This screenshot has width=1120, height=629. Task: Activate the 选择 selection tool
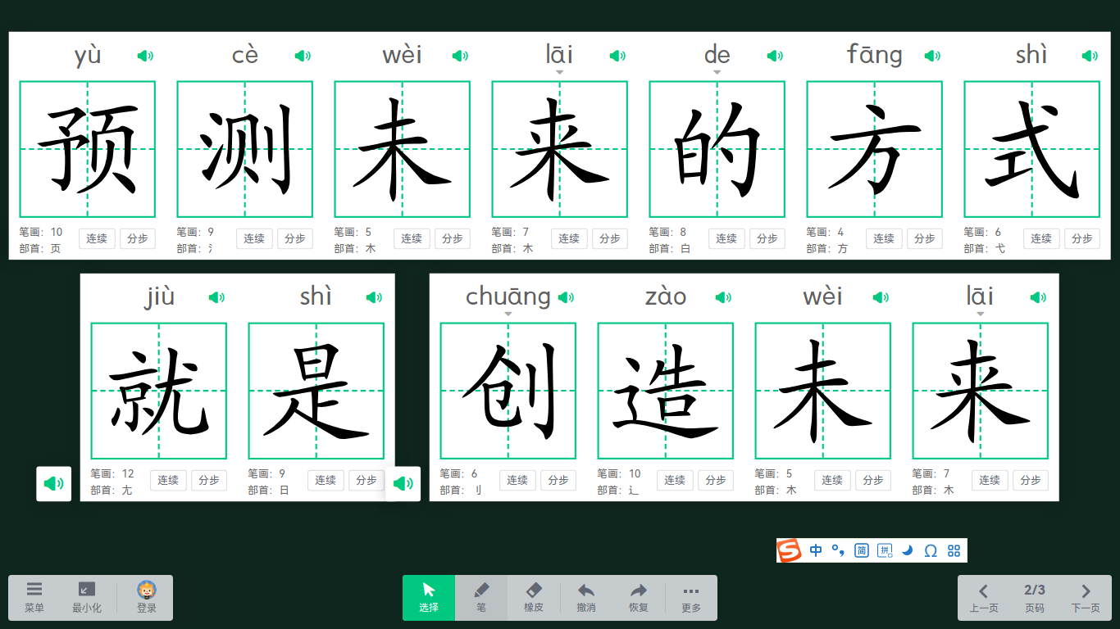[429, 598]
